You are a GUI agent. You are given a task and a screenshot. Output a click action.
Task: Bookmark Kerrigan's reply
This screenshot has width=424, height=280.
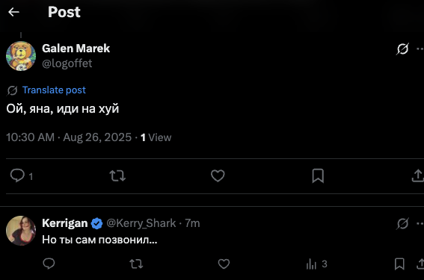(x=399, y=264)
